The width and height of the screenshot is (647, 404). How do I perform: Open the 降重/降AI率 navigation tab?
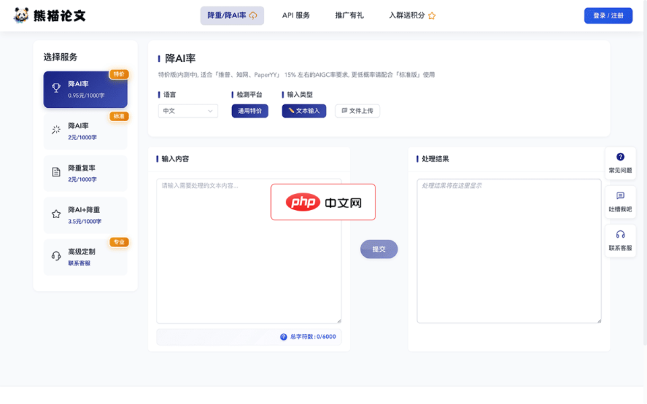(232, 15)
